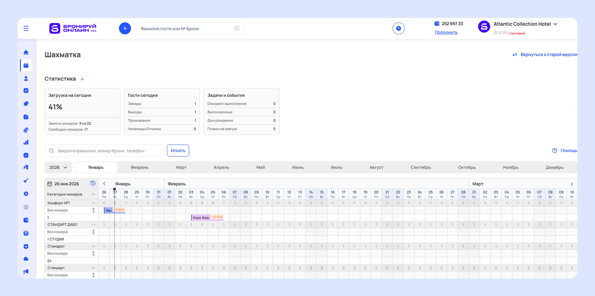Click the Кккк Аааа booking bar

(x=201, y=218)
